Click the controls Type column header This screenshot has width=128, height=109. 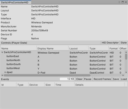click(99, 49)
